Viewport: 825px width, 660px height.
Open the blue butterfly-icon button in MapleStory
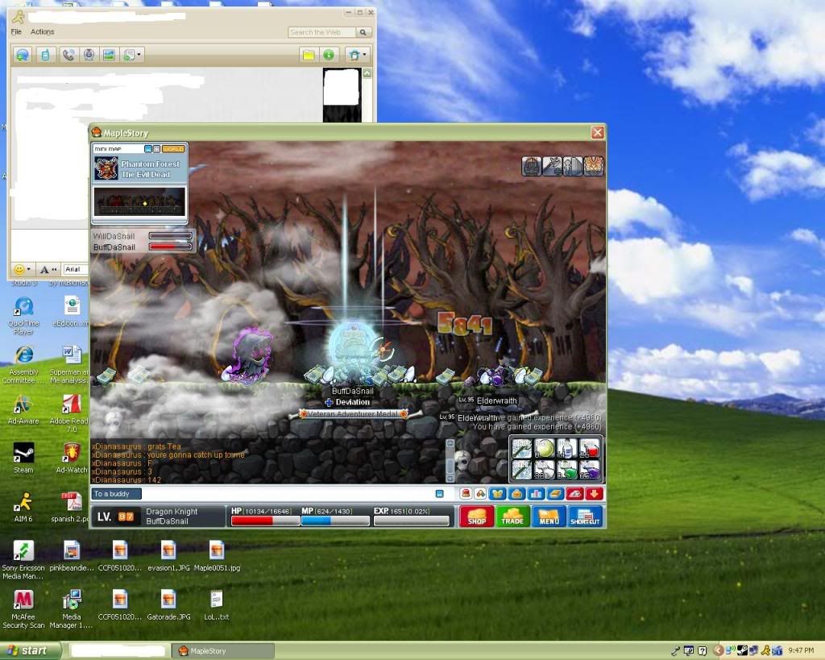pos(497,494)
